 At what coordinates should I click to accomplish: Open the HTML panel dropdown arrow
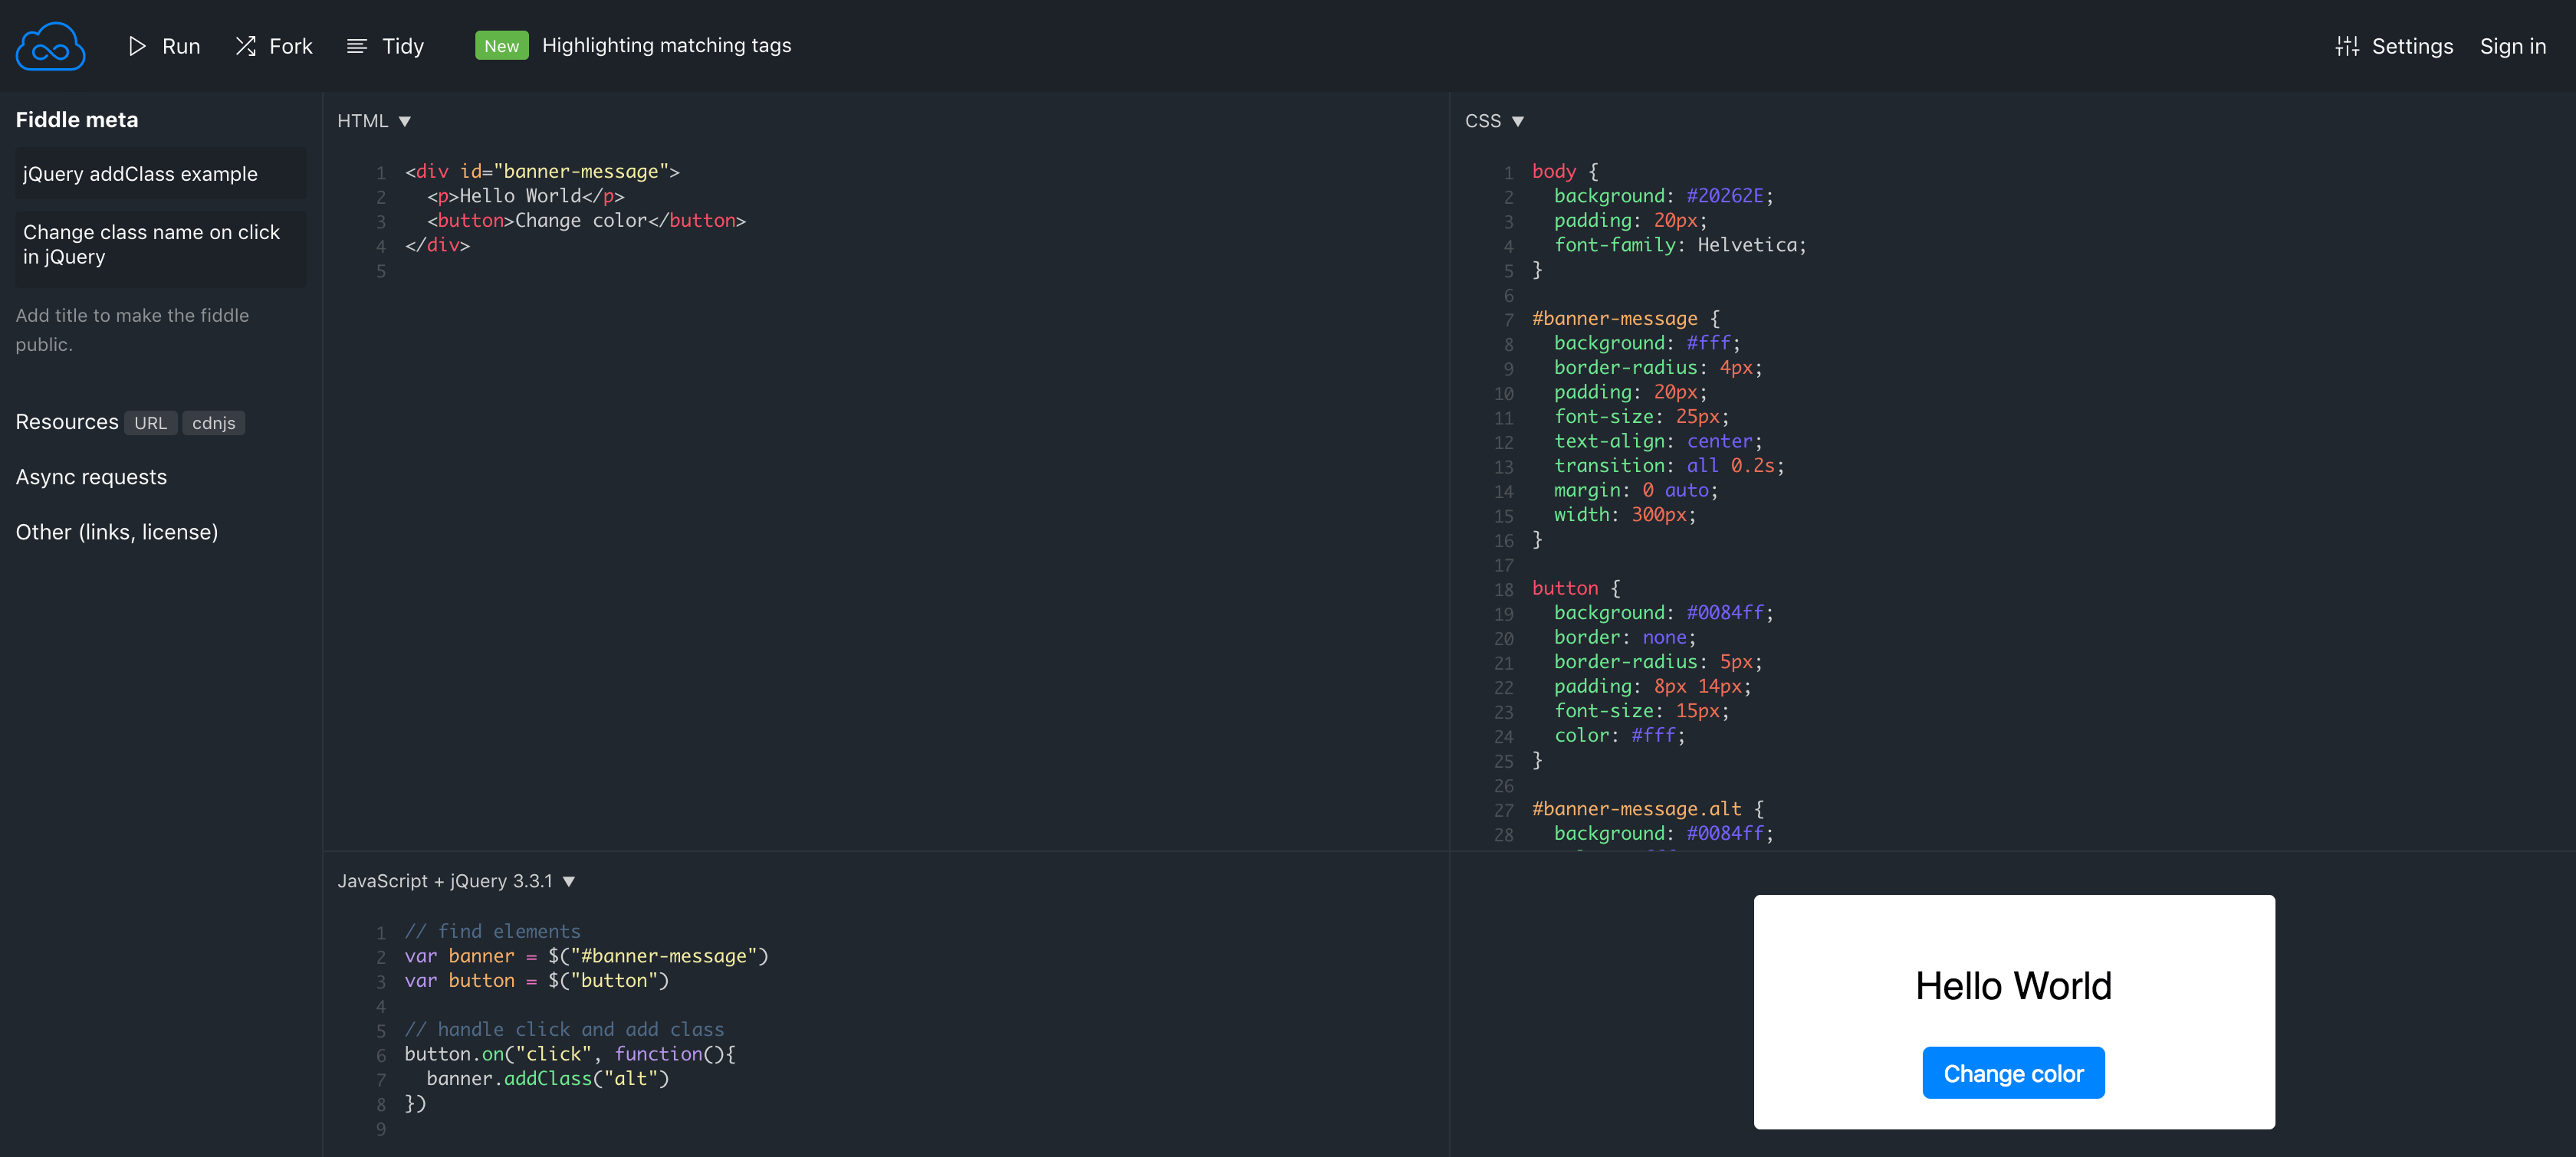406,120
